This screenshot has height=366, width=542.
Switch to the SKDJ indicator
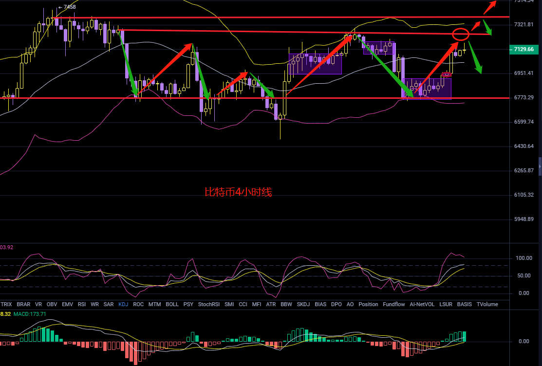click(303, 304)
